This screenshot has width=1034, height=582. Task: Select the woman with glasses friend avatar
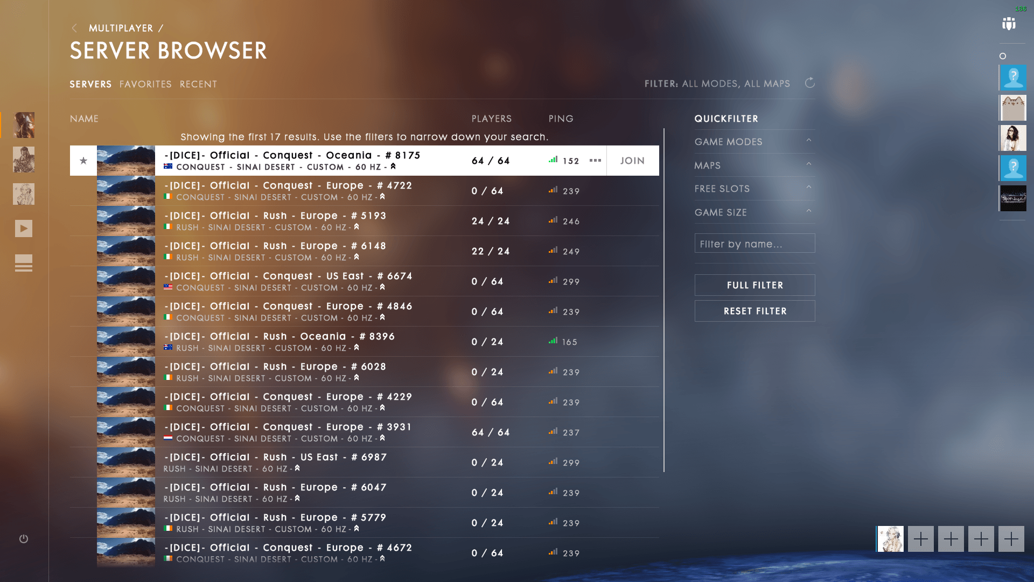click(x=1013, y=138)
